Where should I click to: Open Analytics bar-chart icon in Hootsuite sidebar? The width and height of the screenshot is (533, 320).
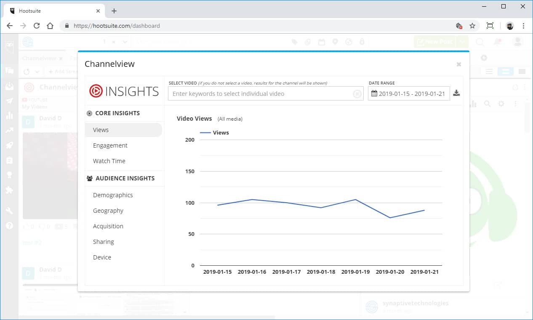point(9,116)
